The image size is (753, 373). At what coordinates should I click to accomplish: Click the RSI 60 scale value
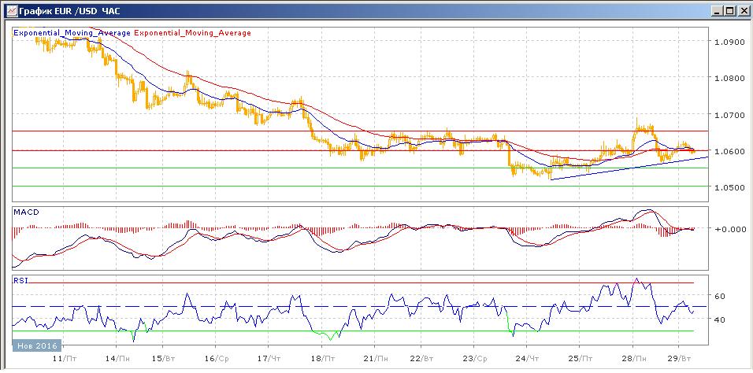coord(721,297)
